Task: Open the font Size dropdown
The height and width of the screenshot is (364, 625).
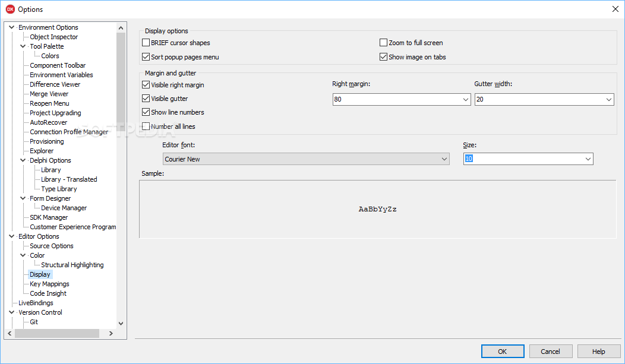Action: 588,159
